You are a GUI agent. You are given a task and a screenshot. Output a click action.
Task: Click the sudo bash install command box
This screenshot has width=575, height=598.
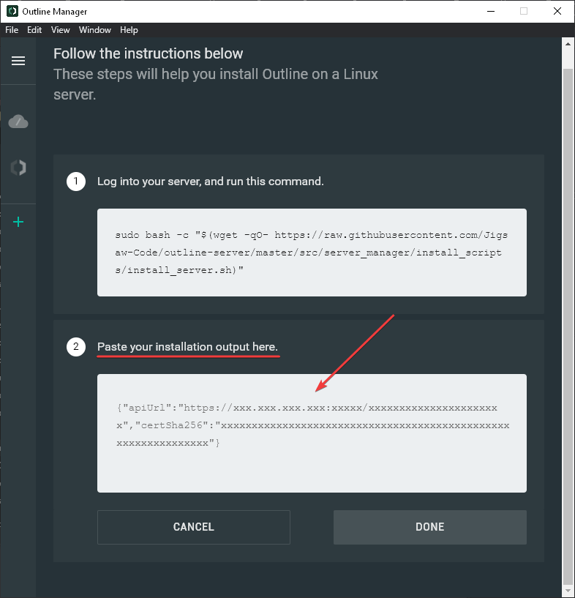tap(312, 253)
